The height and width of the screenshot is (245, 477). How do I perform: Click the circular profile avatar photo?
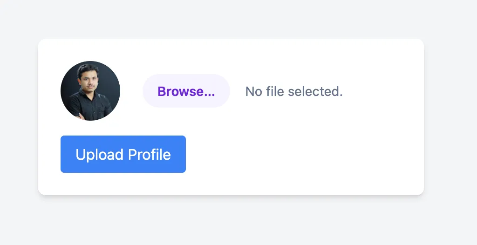90,91
